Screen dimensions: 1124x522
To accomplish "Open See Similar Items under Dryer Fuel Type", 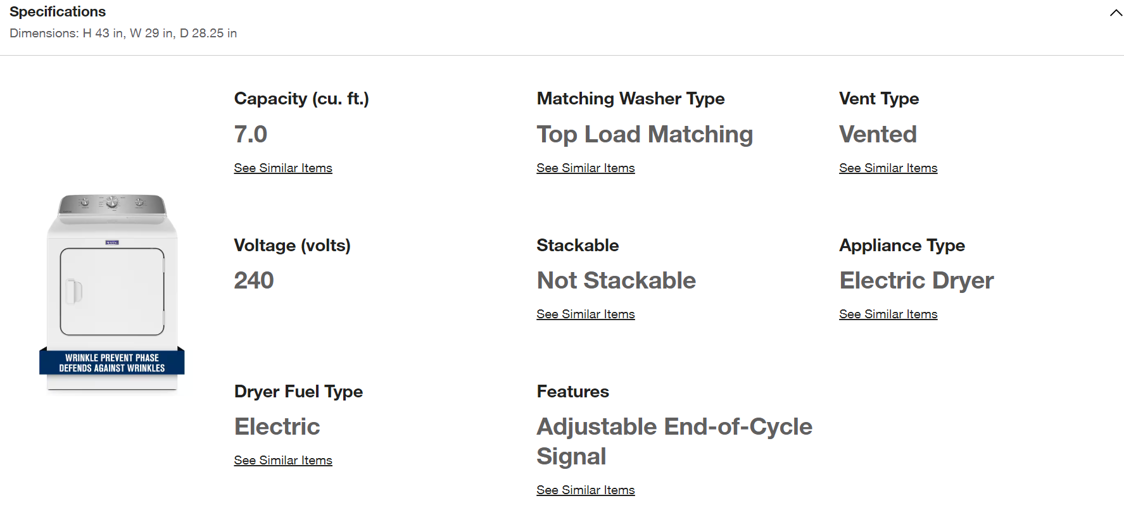I will point(283,460).
